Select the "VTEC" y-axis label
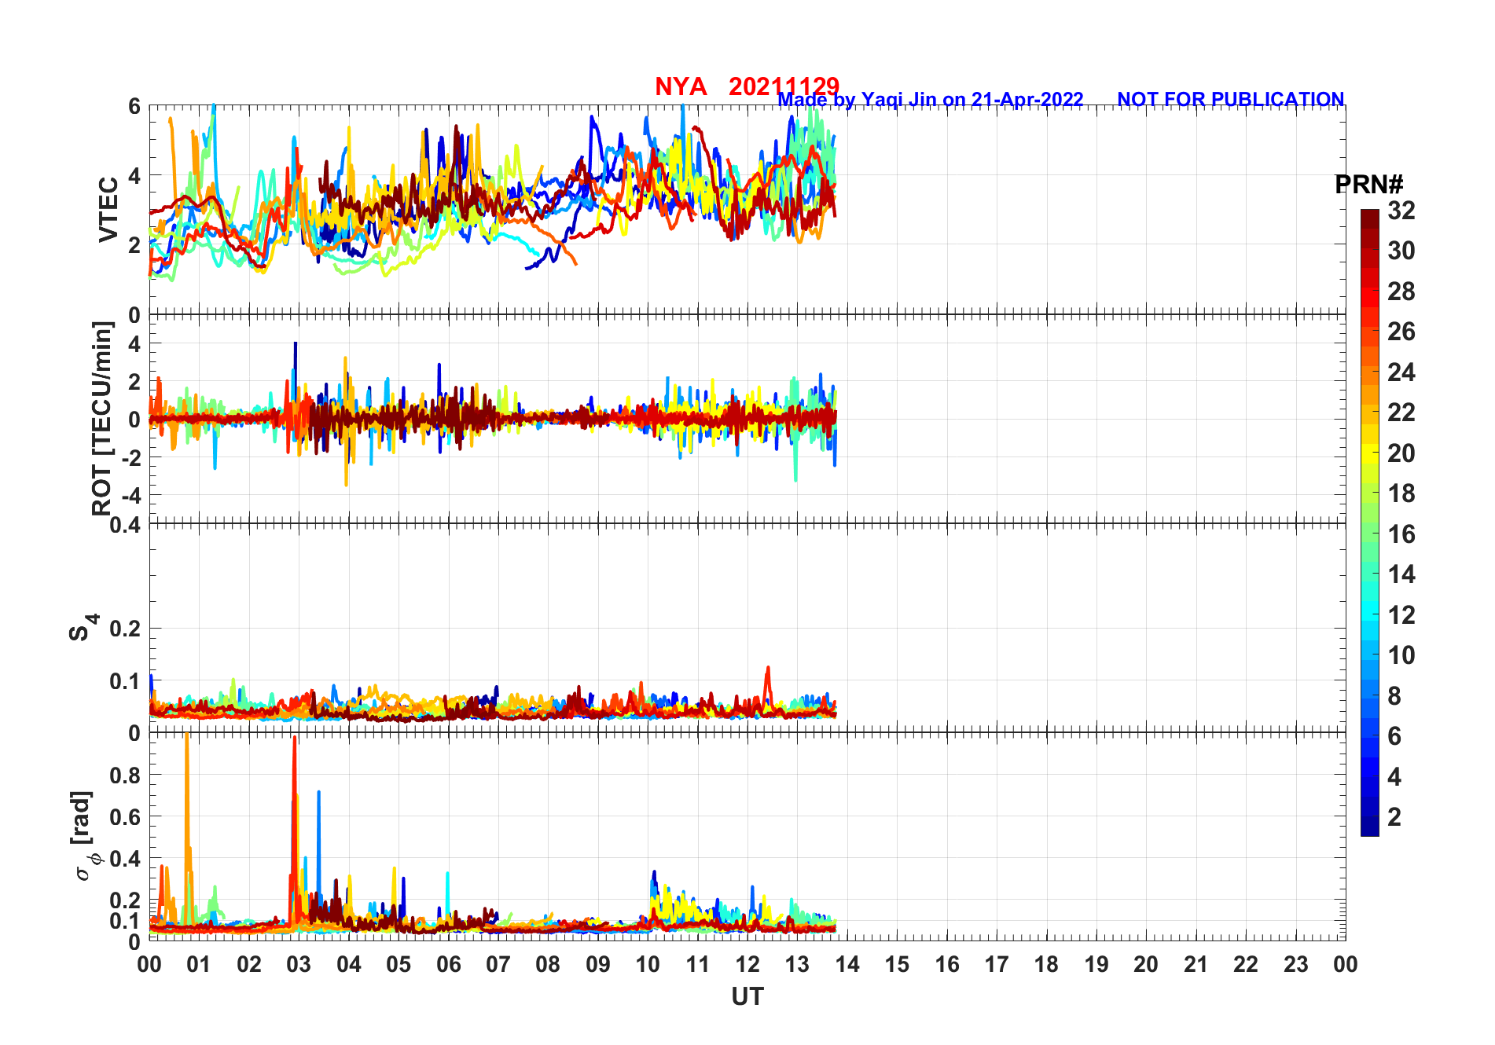 [108, 209]
